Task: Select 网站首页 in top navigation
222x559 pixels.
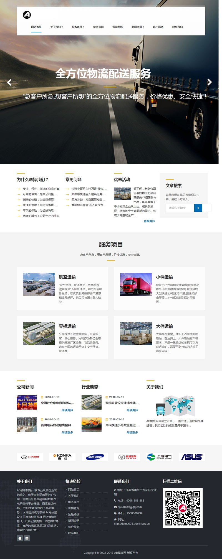Action: point(36,27)
